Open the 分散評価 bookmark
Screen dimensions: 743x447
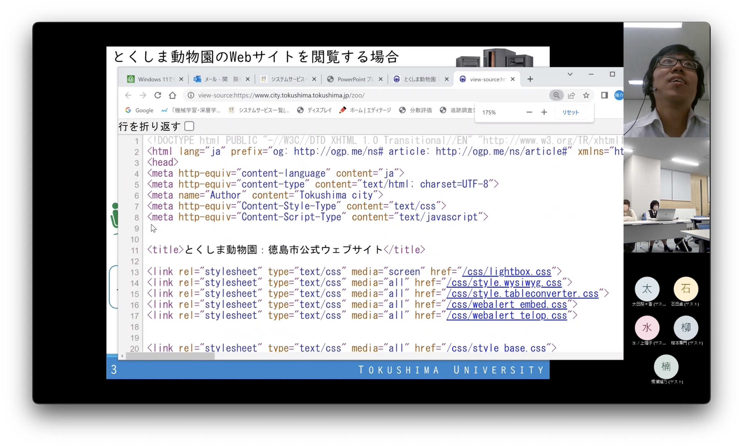coord(415,110)
